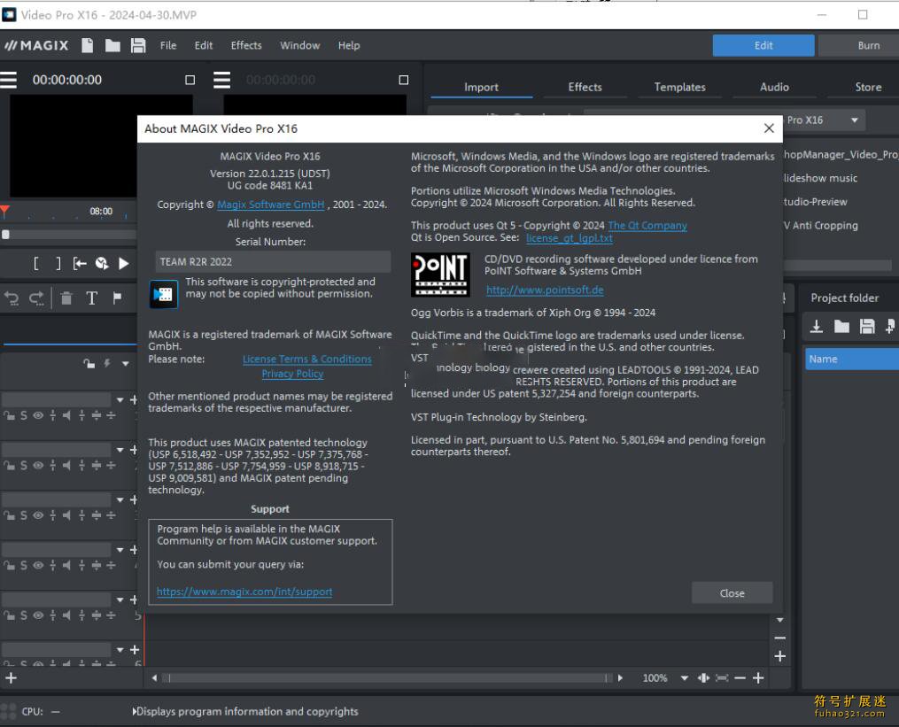Create a new project via page icon
This screenshot has width=899, height=727.
(x=87, y=45)
